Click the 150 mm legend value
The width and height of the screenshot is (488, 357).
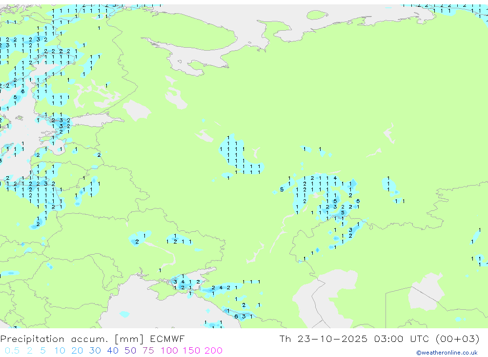pos(191,351)
